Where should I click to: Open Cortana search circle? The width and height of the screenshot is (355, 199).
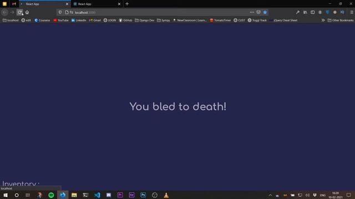pyautogui.click(x=17, y=195)
